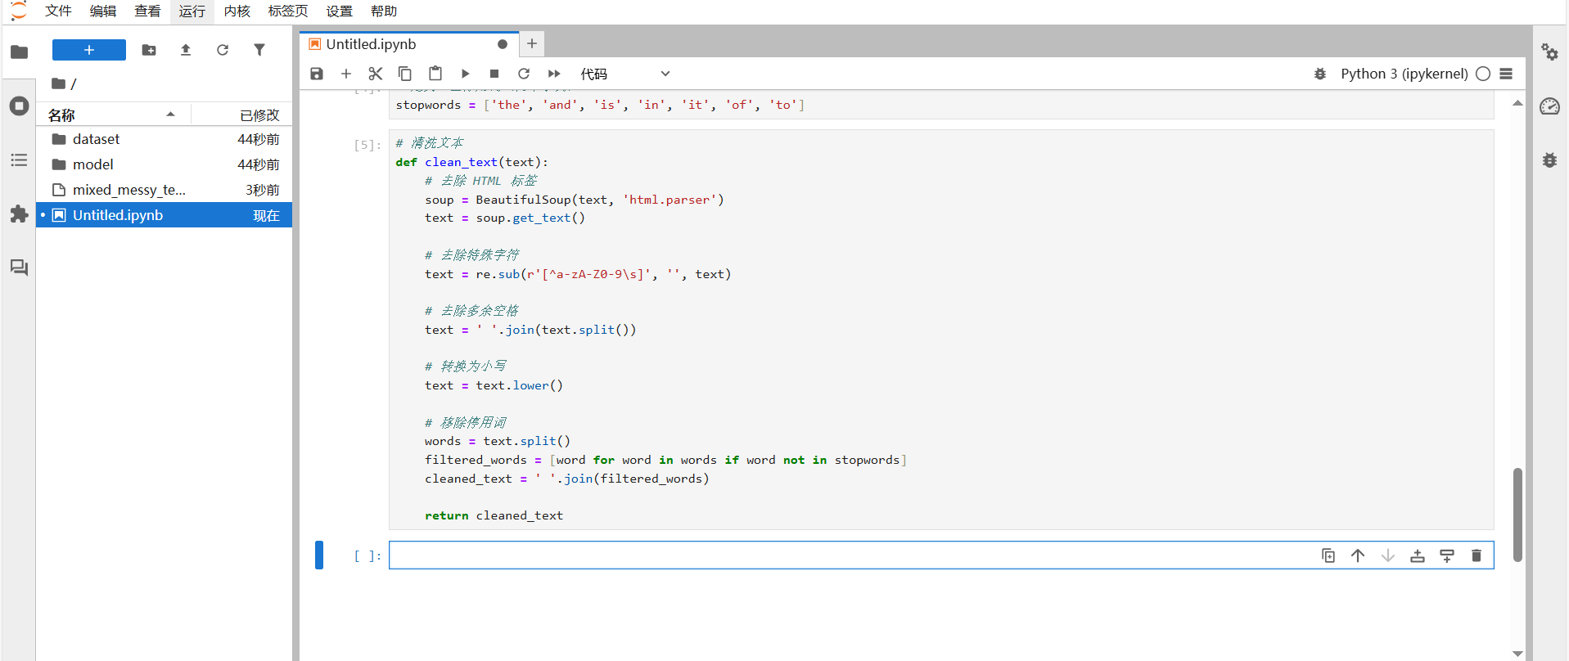Image resolution: width=1569 pixels, height=661 pixels.
Task: Click the Jupyter logo icon
Action: point(18,11)
